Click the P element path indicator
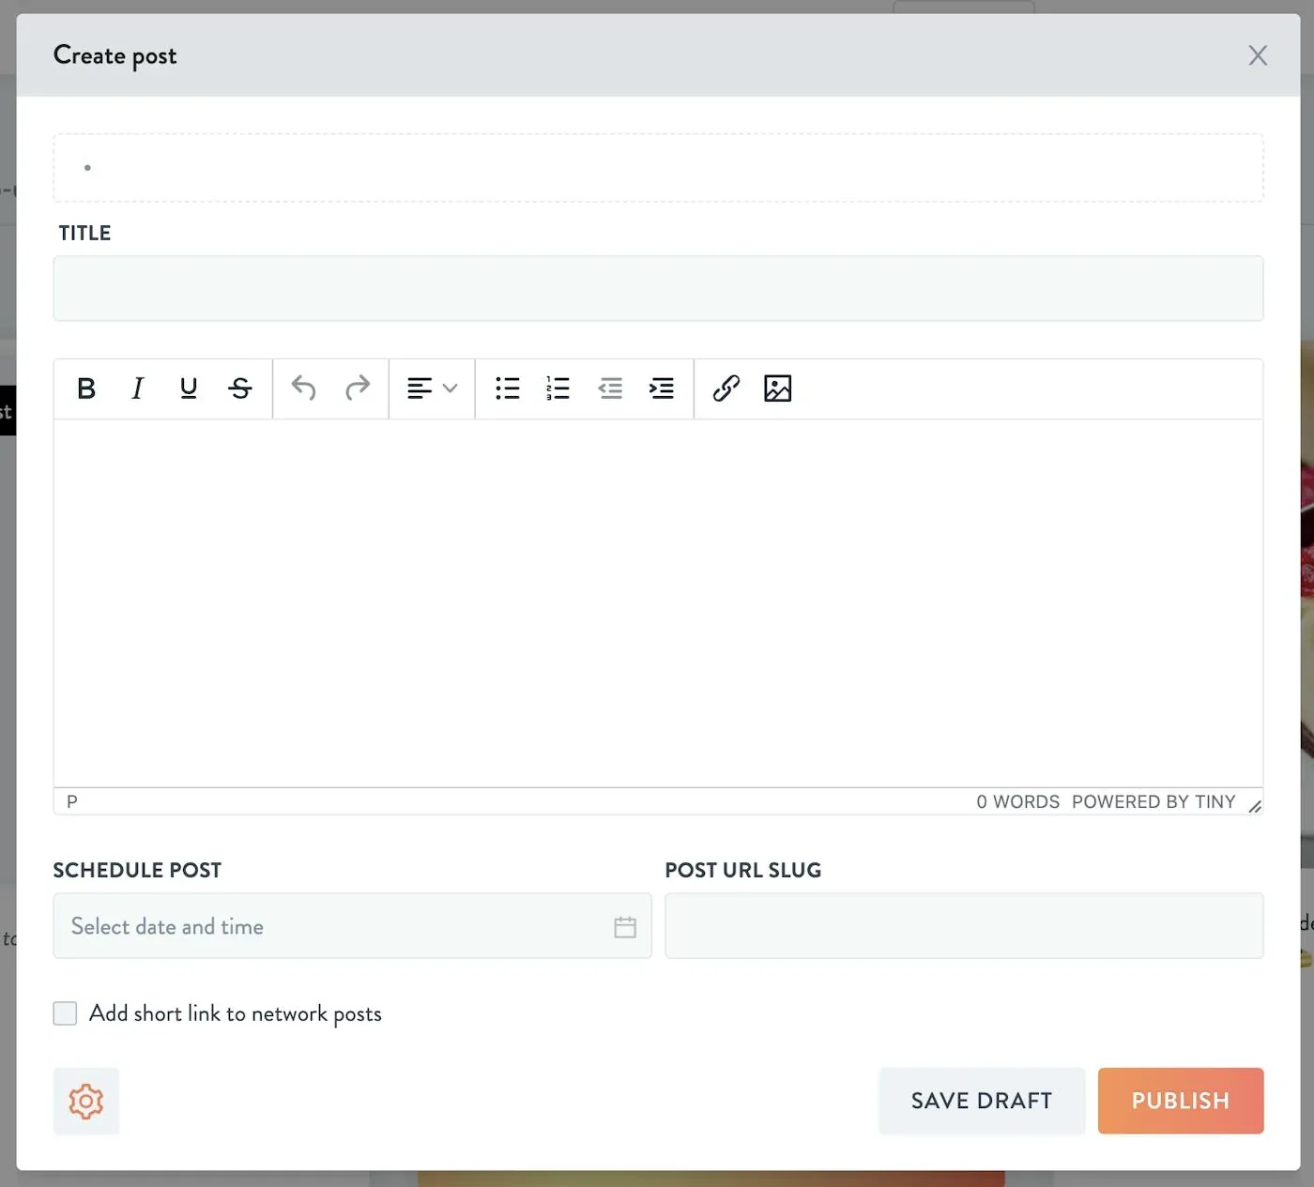This screenshot has width=1314, height=1187. pyautogui.click(x=72, y=802)
